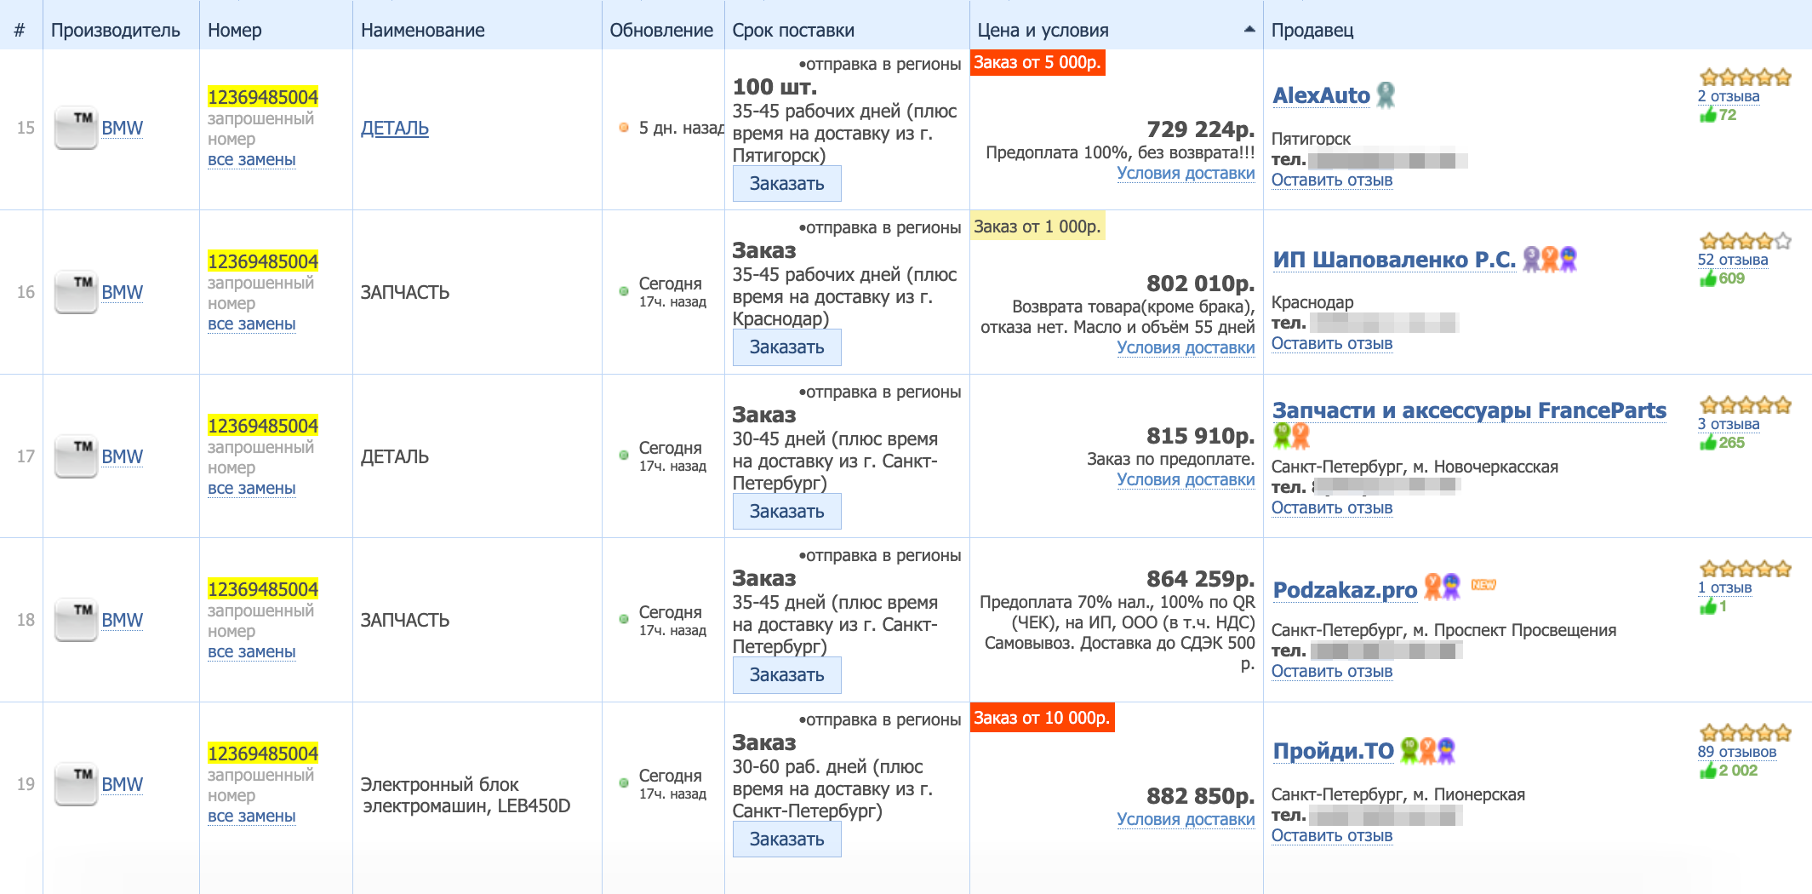Click the star rating for Podzakaz.pro
1812x894 pixels.
tap(1746, 569)
